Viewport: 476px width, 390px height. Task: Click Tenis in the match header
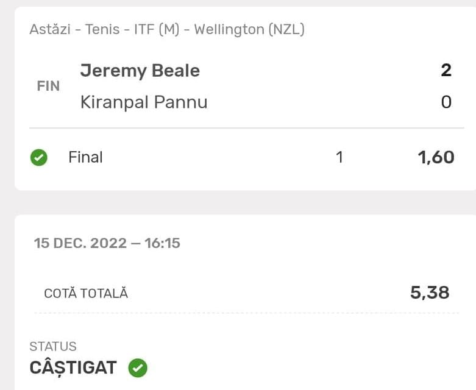(104, 29)
